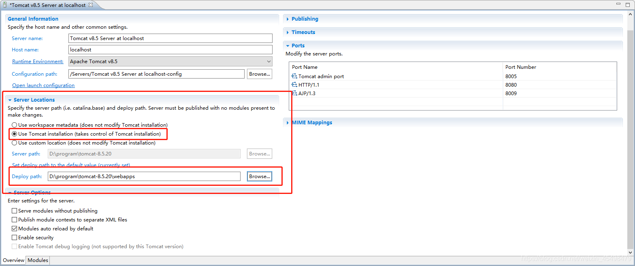The image size is (635, 266).
Task: Click Browse next to Deploy path
Action: (x=259, y=177)
